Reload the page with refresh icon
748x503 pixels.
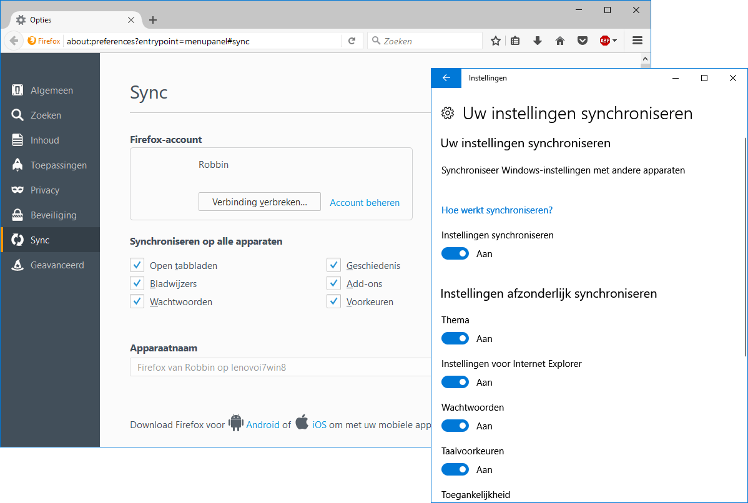(352, 41)
